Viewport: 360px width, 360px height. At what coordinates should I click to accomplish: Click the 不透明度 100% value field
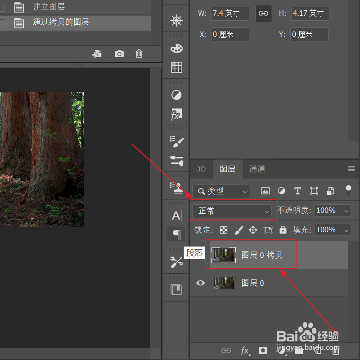[x=328, y=210]
